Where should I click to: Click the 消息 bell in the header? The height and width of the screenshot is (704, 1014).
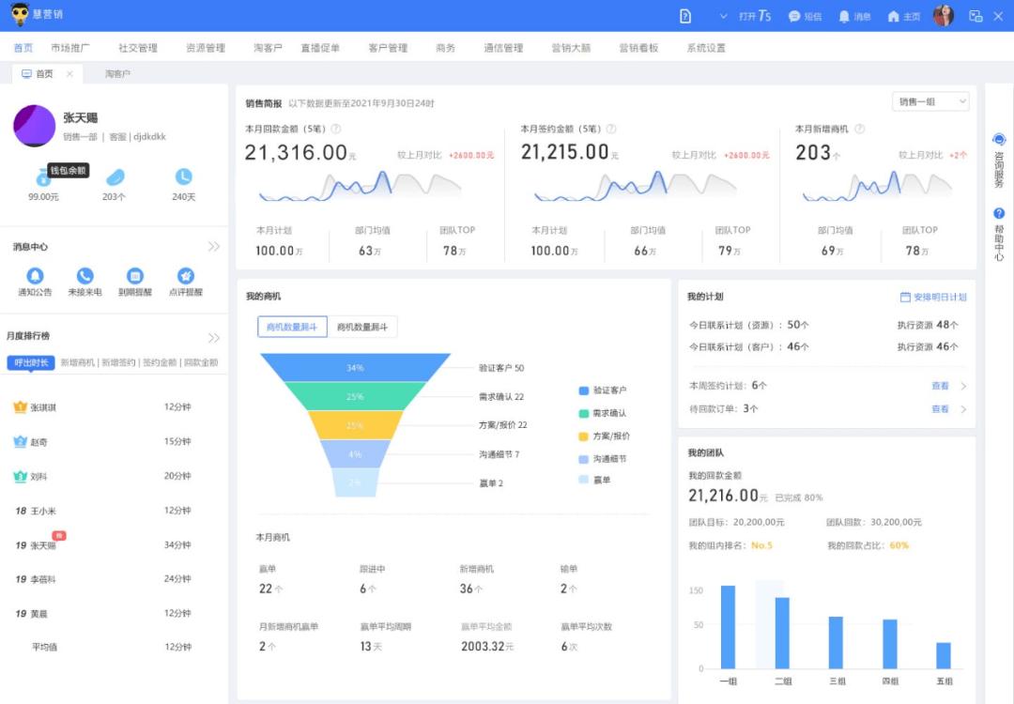click(x=854, y=17)
